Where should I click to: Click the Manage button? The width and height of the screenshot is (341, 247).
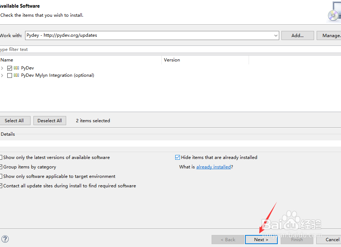point(329,36)
